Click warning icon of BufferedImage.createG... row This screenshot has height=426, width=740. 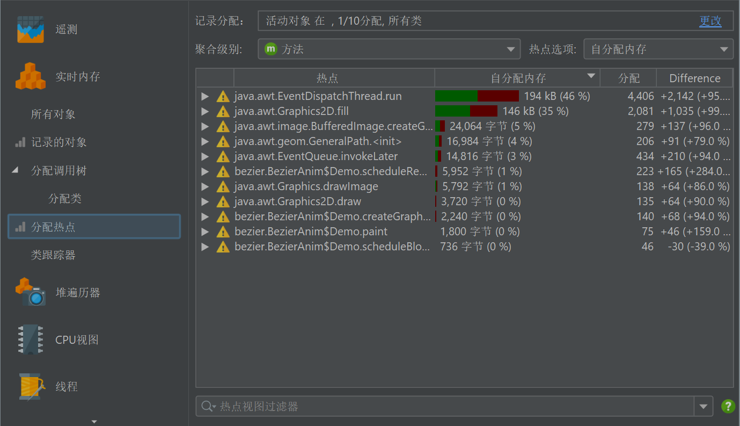[x=222, y=127]
